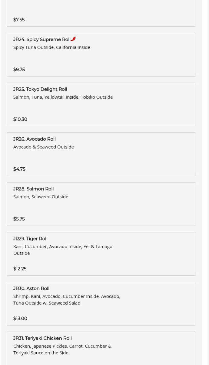Image resolution: width=209 pixels, height=365 pixels.
Task: Click the spicy chili pepper icon
Action: 73,39
